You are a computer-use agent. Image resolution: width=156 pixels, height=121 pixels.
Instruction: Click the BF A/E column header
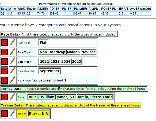(x=124, y=9)
